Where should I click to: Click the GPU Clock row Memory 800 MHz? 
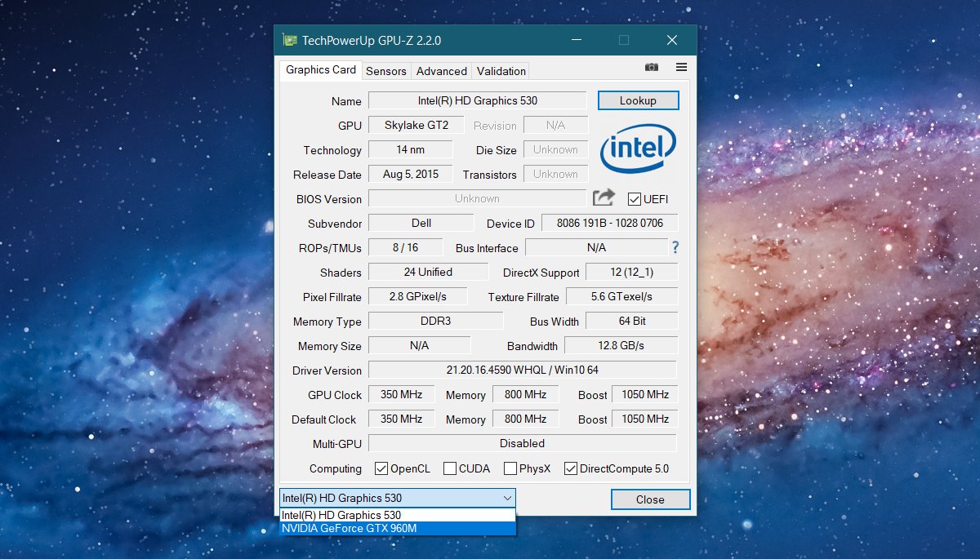tap(525, 394)
